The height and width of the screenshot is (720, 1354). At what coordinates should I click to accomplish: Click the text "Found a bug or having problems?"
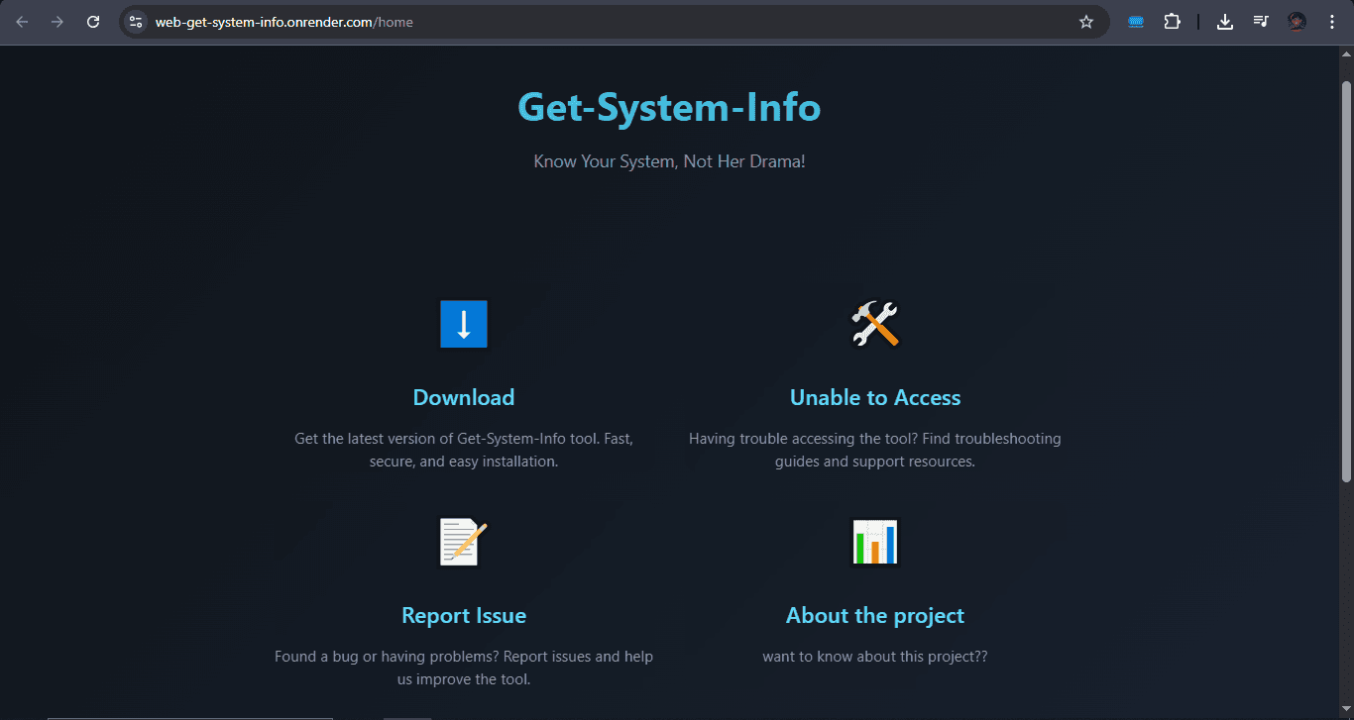tap(386, 656)
